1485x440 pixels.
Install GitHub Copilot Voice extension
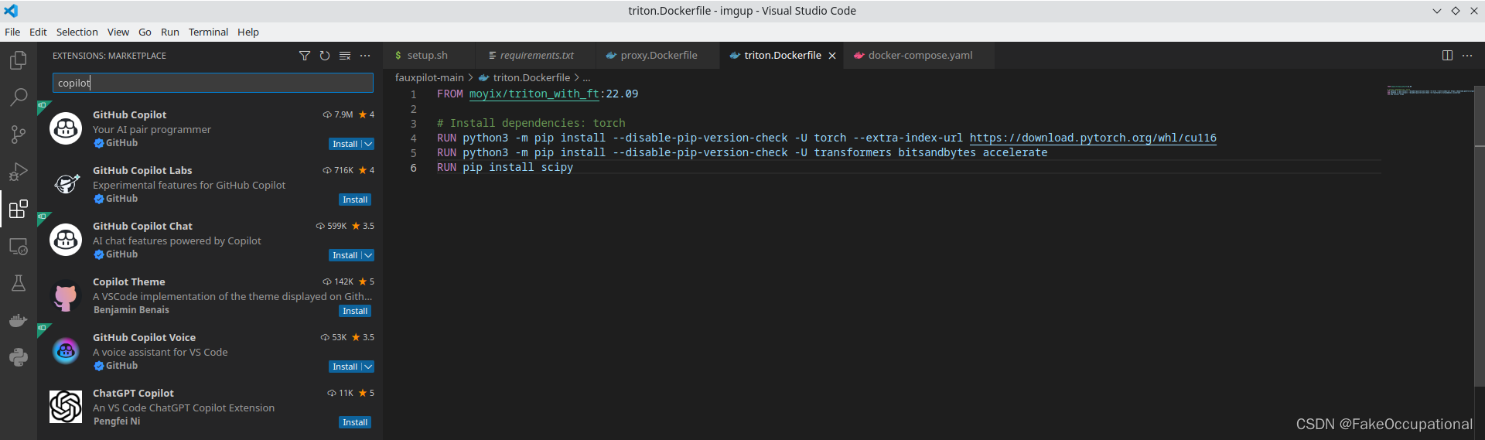tap(345, 367)
